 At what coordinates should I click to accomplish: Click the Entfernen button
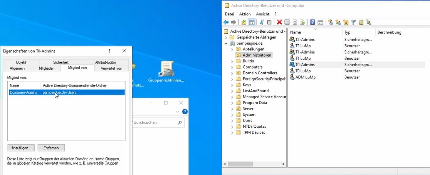coord(51,148)
